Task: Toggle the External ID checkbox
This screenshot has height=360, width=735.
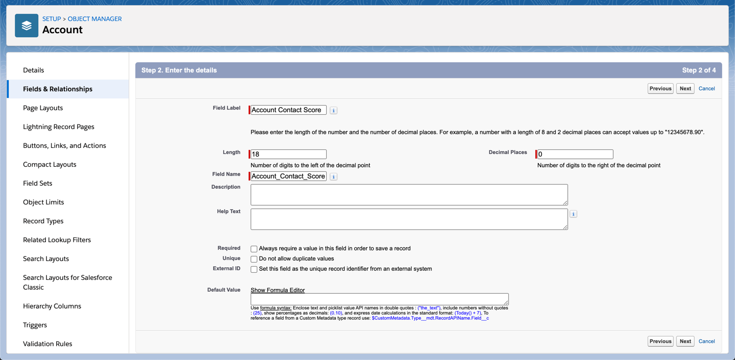Action: click(254, 269)
